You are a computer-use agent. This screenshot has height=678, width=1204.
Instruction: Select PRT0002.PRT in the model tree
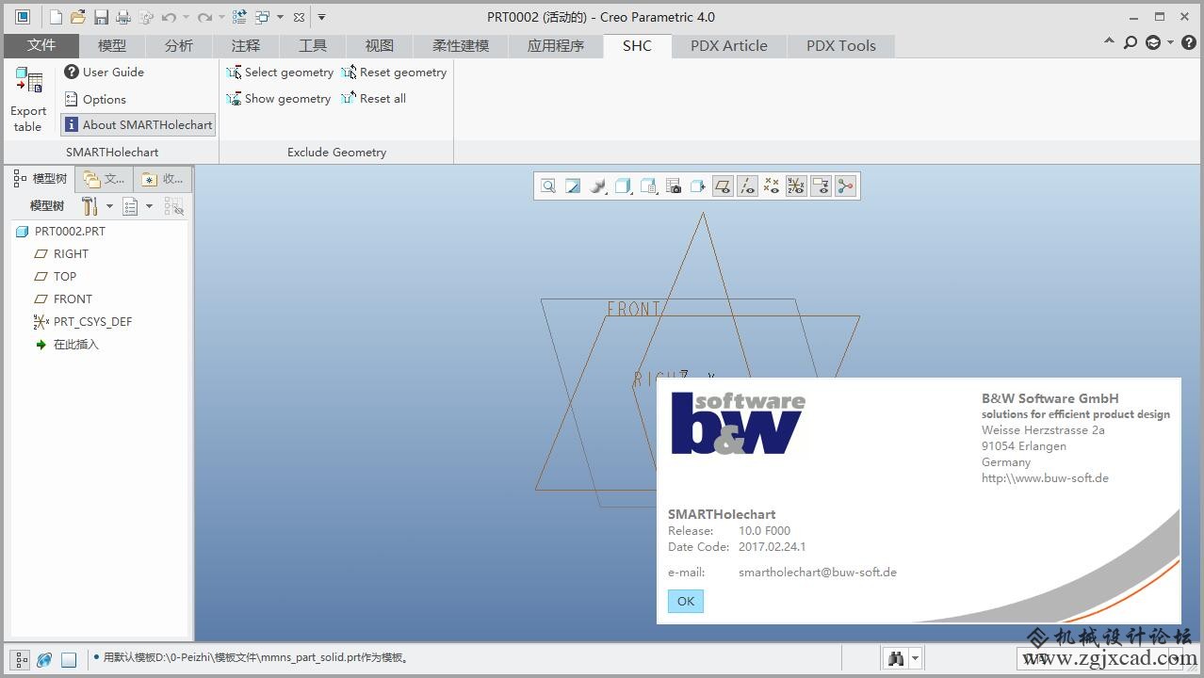pos(60,231)
